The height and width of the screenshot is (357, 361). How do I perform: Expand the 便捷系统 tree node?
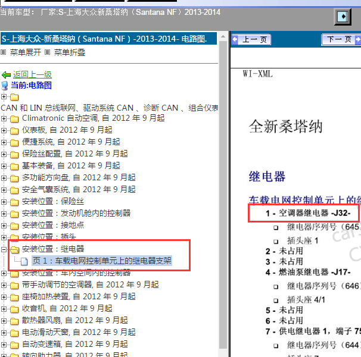tap(4, 142)
